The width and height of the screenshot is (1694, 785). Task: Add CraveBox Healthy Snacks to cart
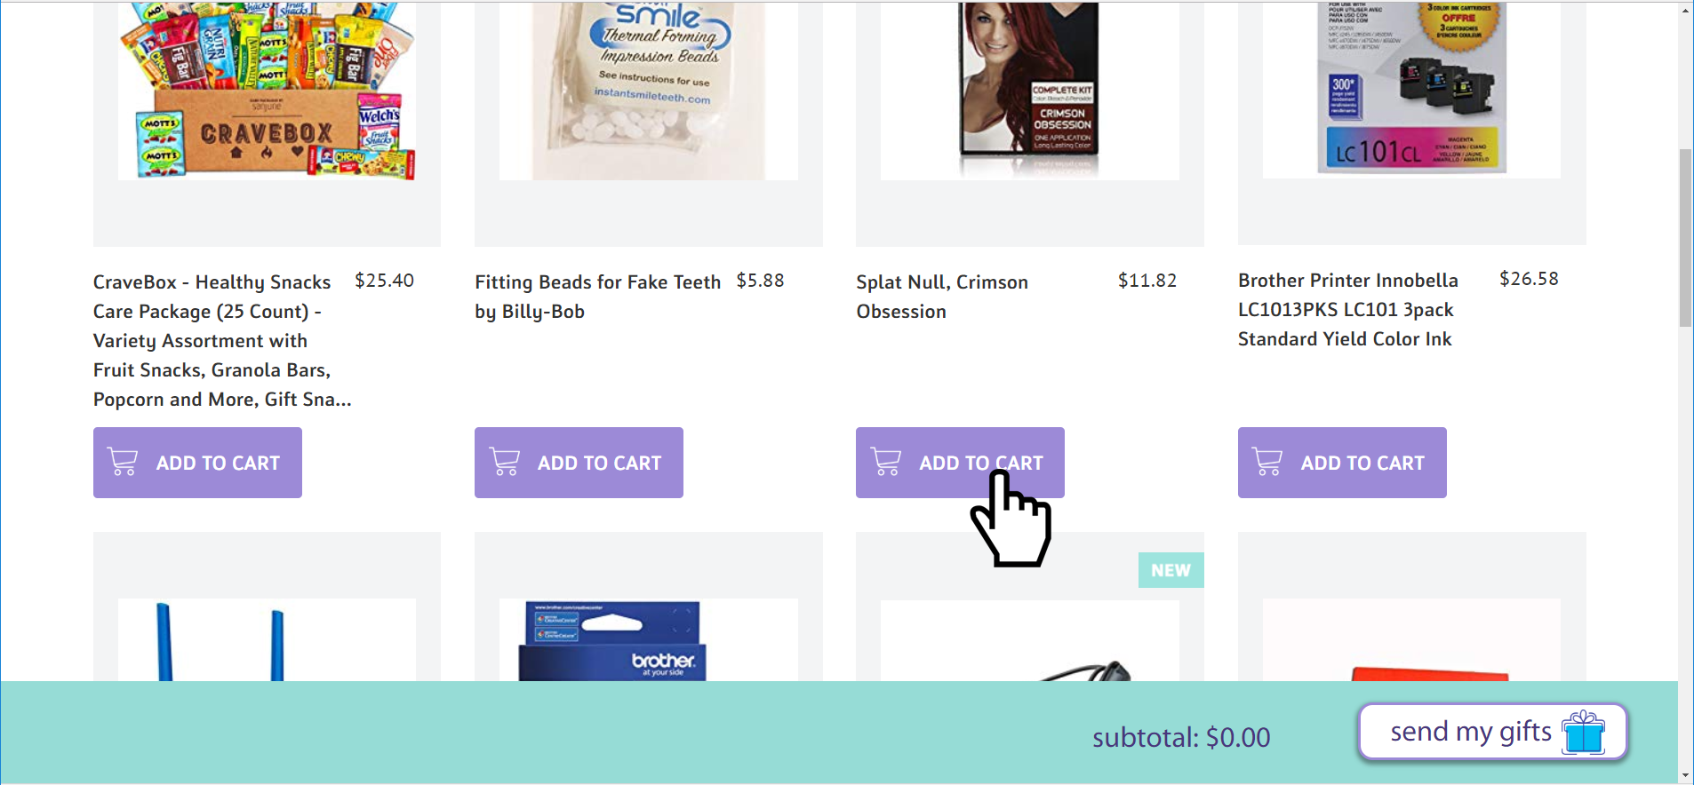[x=197, y=463]
